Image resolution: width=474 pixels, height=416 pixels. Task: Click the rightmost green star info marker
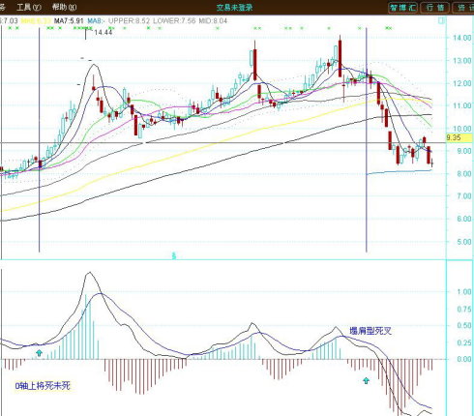[x=389, y=28]
